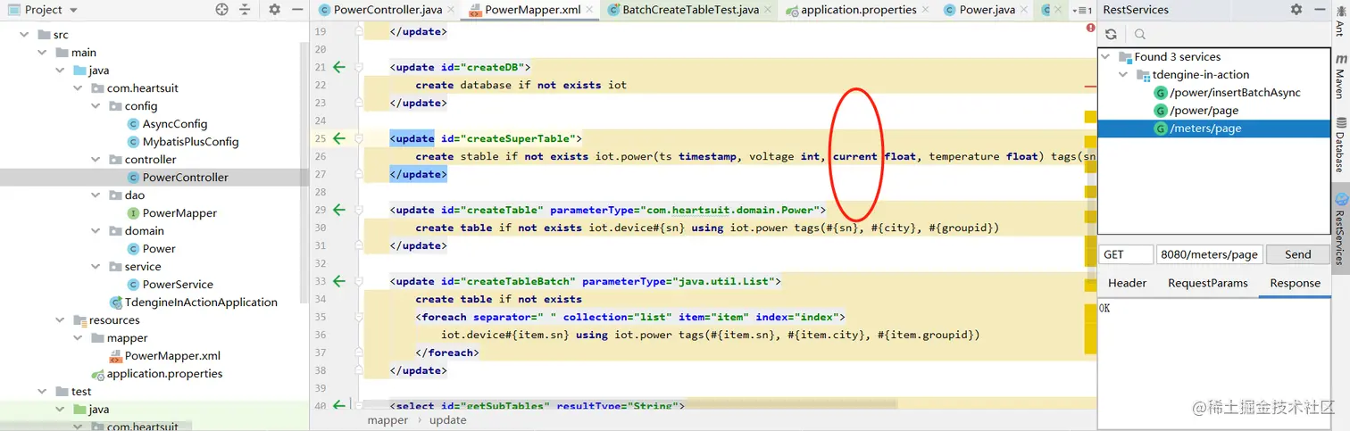1350x431 pixels.
Task: Collapse the java source folder under main
Action: coord(60,70)
